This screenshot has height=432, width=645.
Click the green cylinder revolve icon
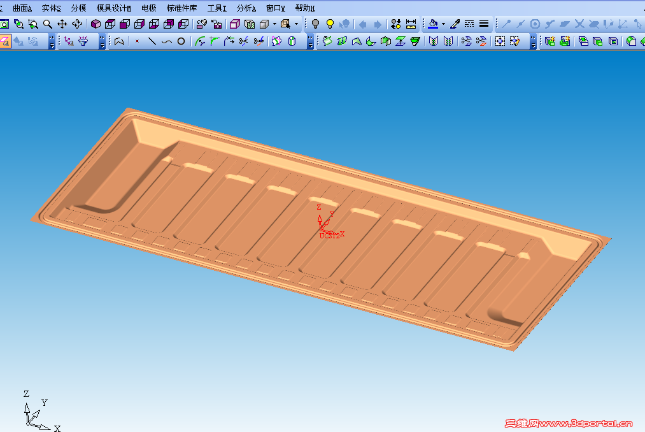click(292, 41)
